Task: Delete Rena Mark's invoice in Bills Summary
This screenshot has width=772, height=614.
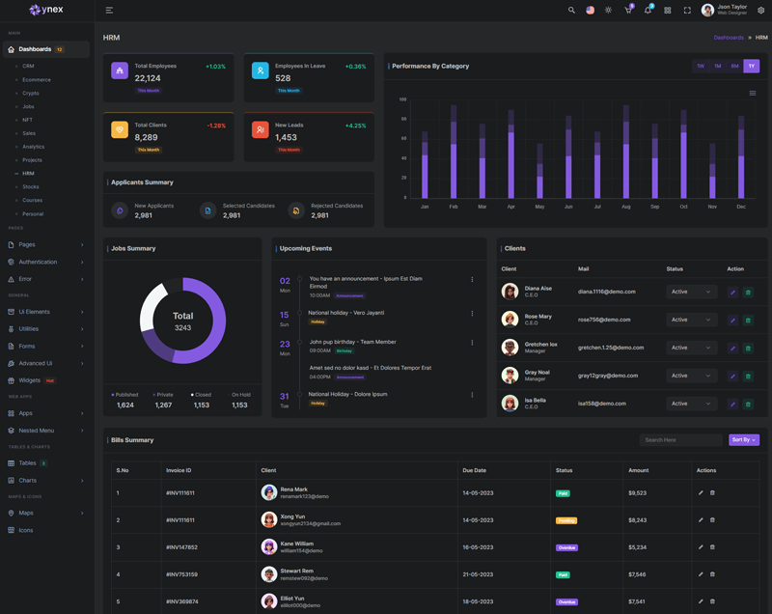Action: [x=712, y=493]
